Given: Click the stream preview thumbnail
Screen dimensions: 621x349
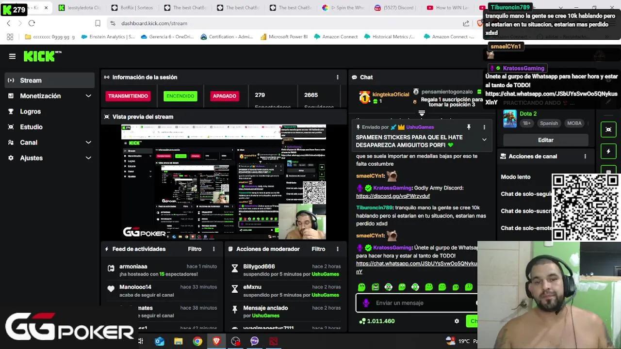Looking at the screenshot, I should [x=224, y=182].
